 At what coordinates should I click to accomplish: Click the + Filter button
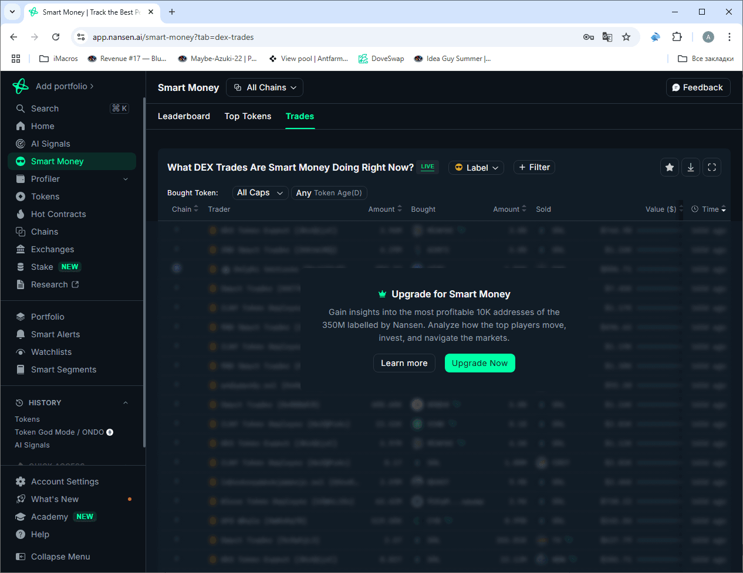click(x=534, y=167)
